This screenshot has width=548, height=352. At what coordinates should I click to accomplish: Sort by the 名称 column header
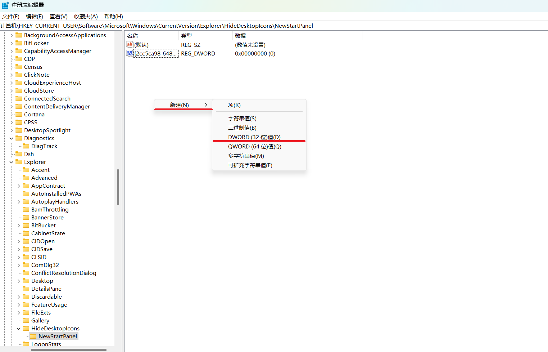point(151,36)
